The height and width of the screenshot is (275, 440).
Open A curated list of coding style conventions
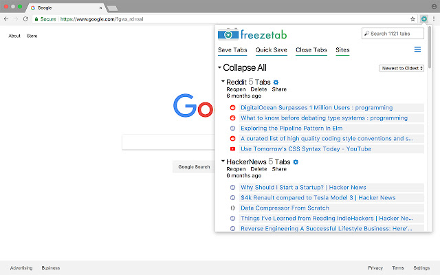(x=327, y=139)
